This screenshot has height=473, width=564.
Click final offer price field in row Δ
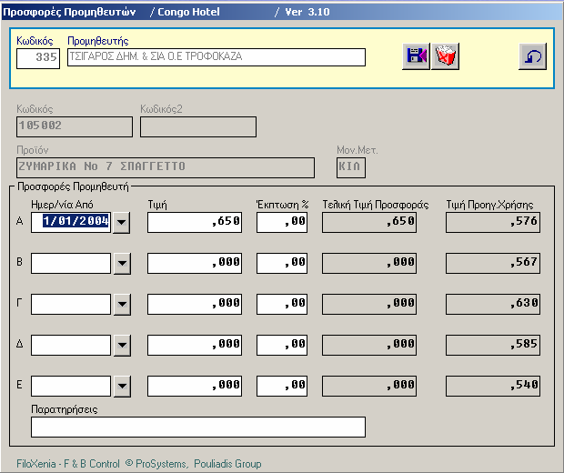(x=369, y=346)
